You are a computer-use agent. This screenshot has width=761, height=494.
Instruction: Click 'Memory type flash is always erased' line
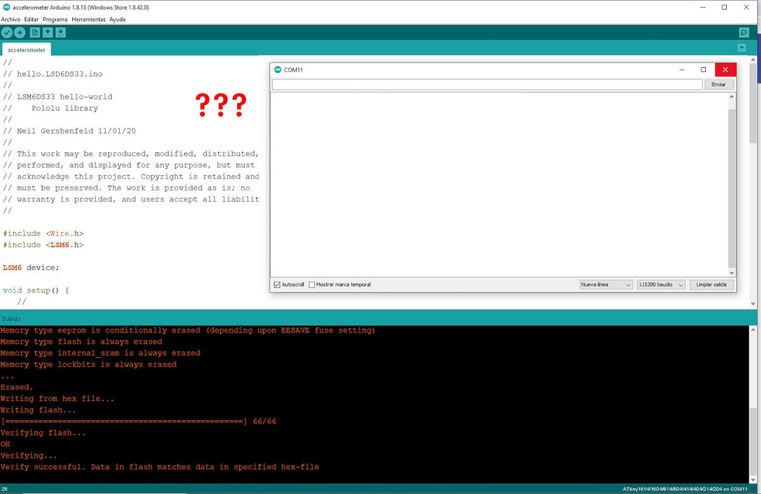(81, 341)
